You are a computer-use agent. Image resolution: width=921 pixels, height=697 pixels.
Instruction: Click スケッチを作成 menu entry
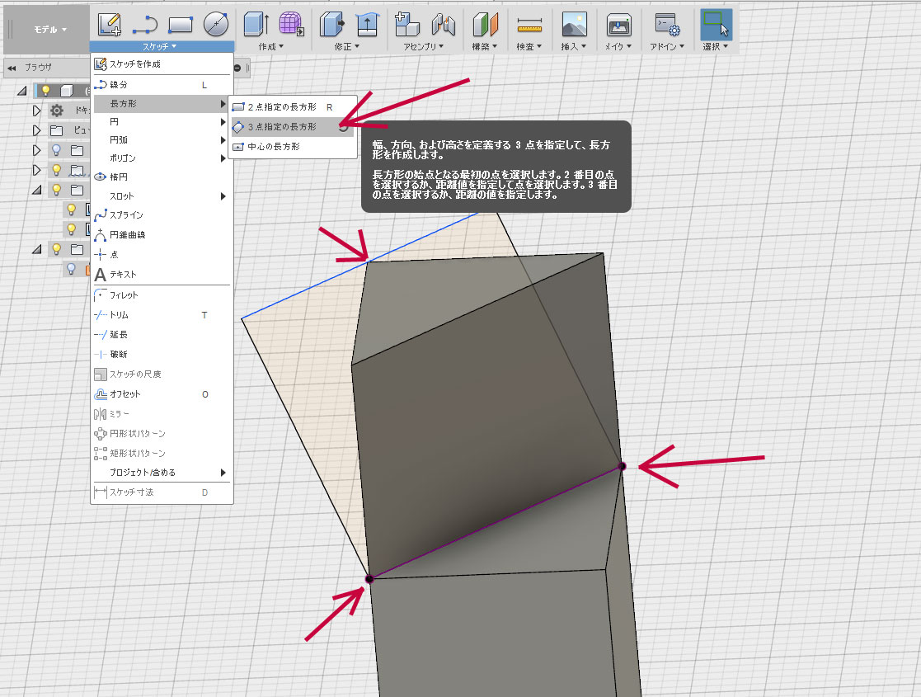tap(134, 64)
